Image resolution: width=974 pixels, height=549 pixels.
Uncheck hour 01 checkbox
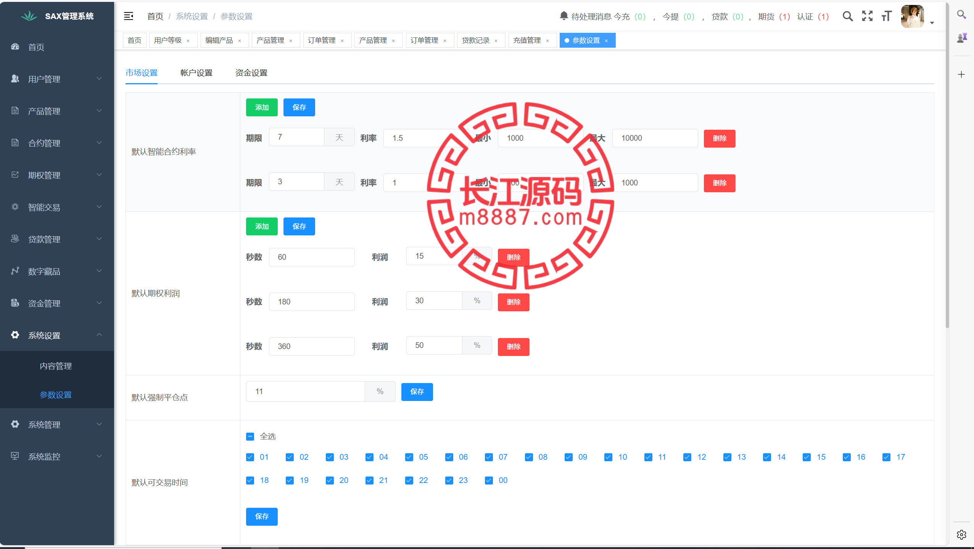250,457
